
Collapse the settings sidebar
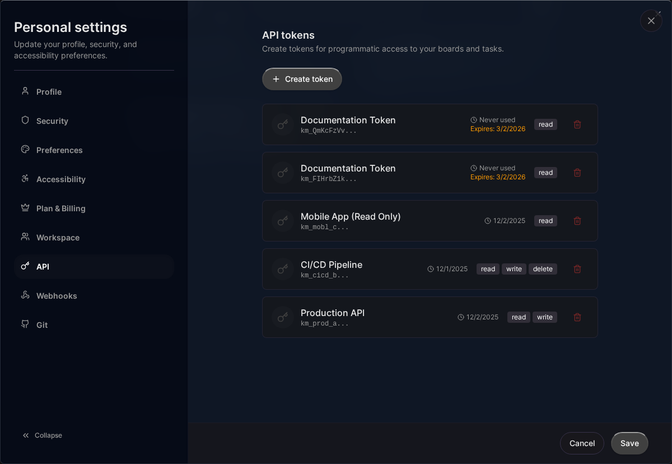42,435
